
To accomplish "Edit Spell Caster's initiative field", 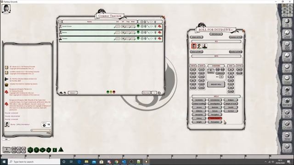I will click(x=118, y=27).
